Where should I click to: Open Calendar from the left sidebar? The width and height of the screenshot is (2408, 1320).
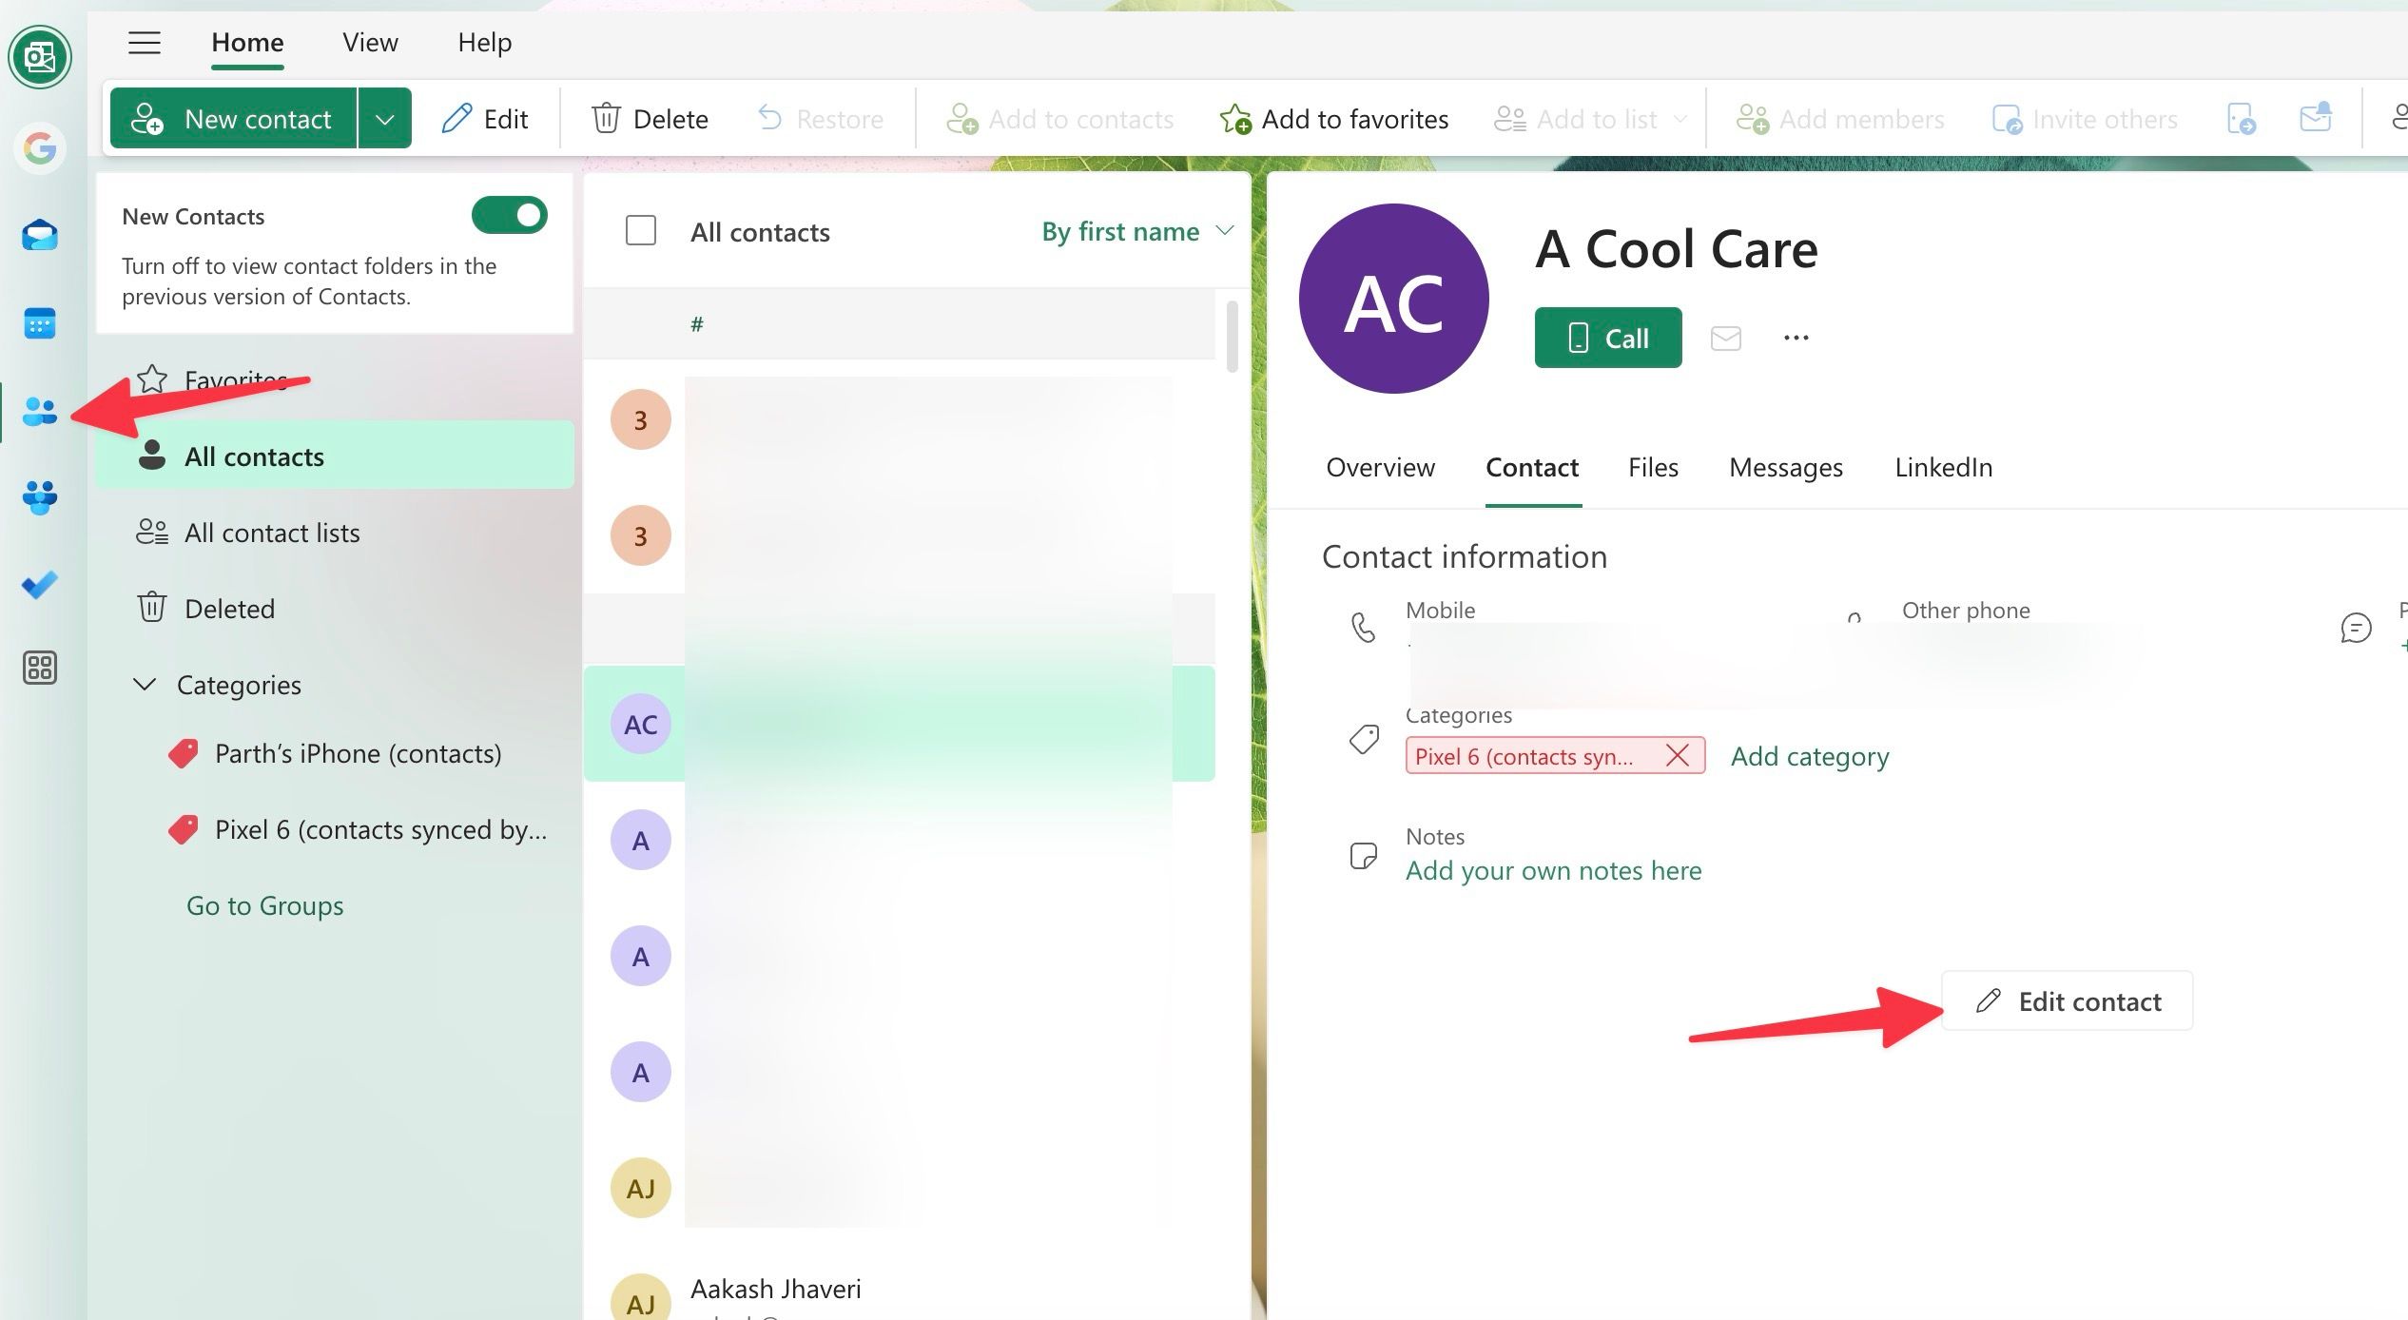point(40,323)
